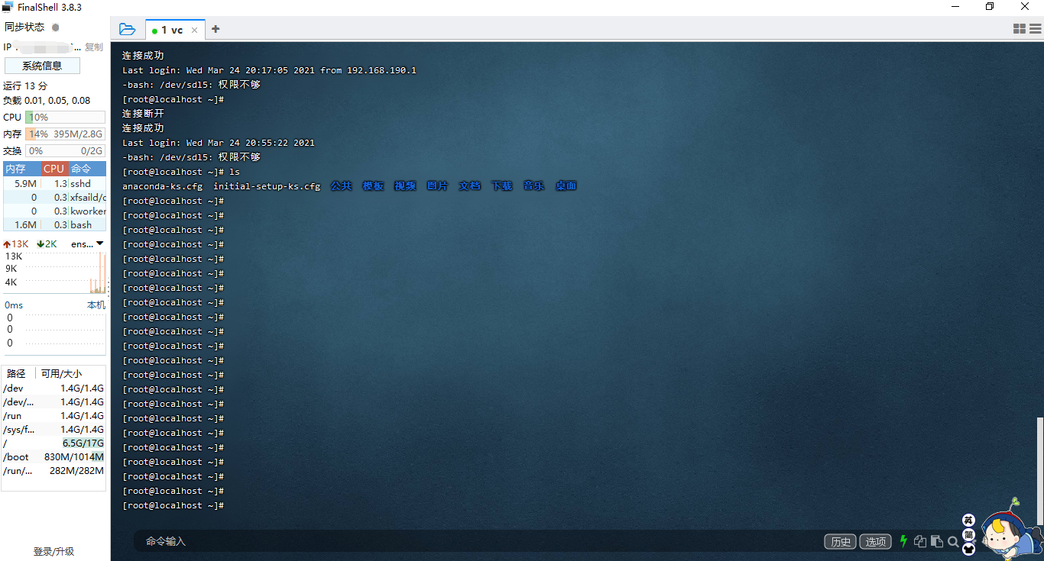Image resolution: width=1044 pixels, height=561 pixels.
Task: Toggle the grid layout view icon
Action: coord(1020,29)
